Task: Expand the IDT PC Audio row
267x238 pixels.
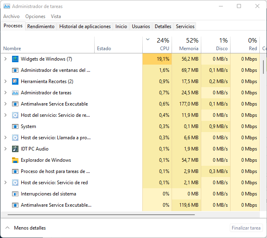Action: [x=6, y=149]
